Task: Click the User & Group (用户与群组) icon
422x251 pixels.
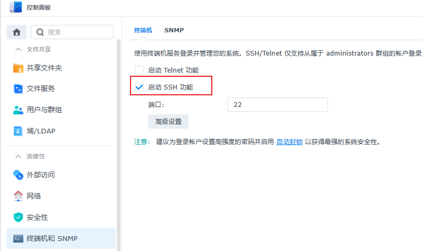Action: (x=18, y=110)
